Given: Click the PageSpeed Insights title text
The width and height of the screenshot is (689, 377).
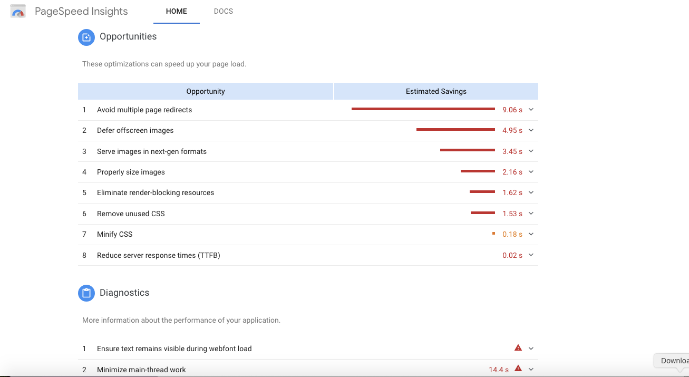Looking at the screenshot, I should (81, 11).
